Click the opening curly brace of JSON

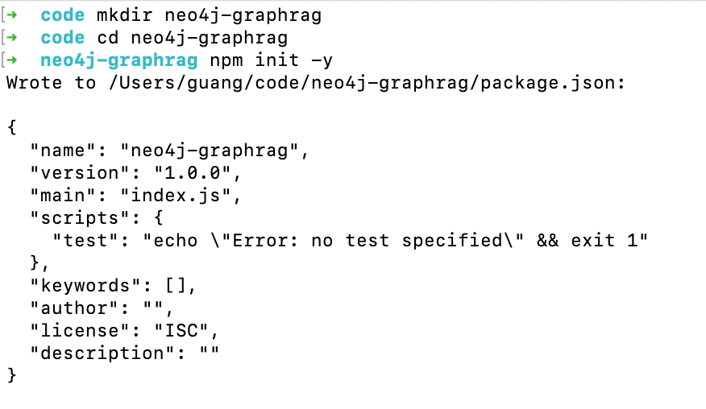click(12, 127)
